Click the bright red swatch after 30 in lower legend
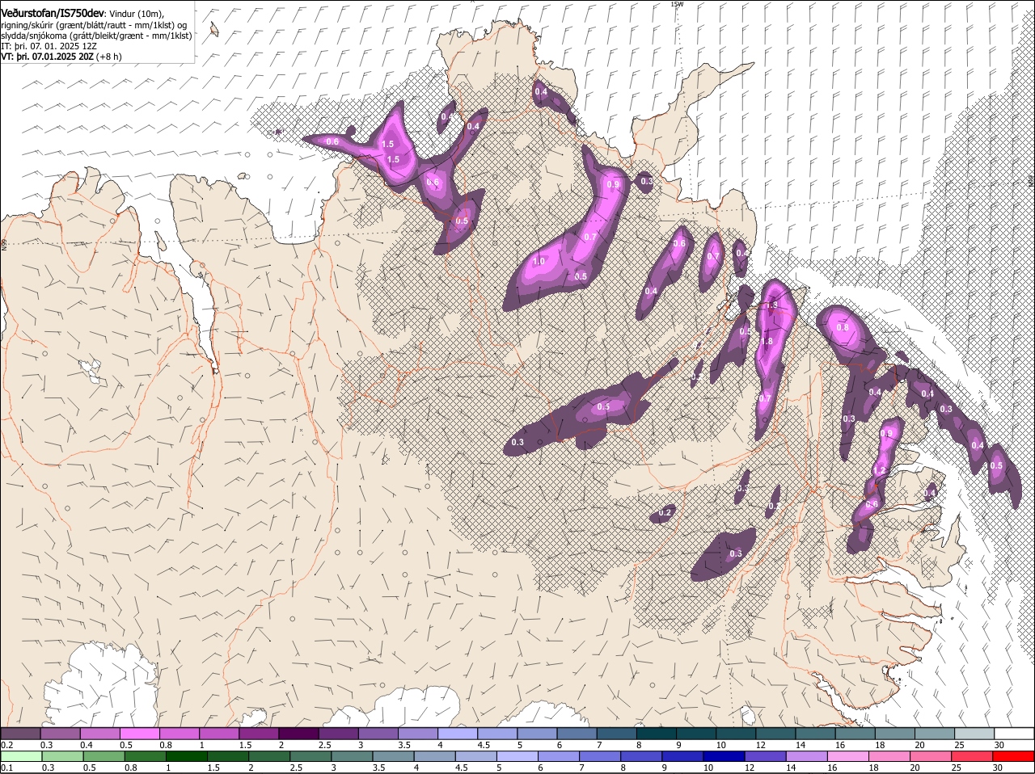This screenshot has width=1035, height=774. click(1013, 756)
